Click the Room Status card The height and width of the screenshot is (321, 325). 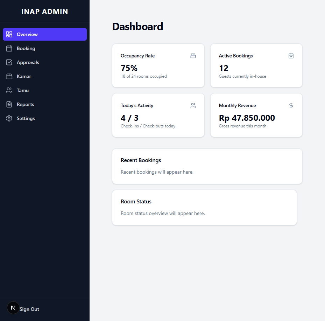pyautogui.click(x=204, y=207)
